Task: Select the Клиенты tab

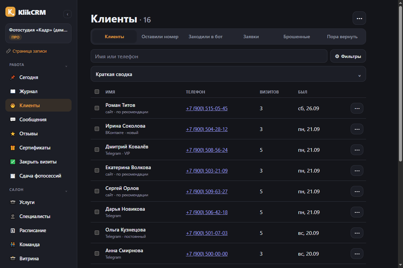Action: point(115,37)
